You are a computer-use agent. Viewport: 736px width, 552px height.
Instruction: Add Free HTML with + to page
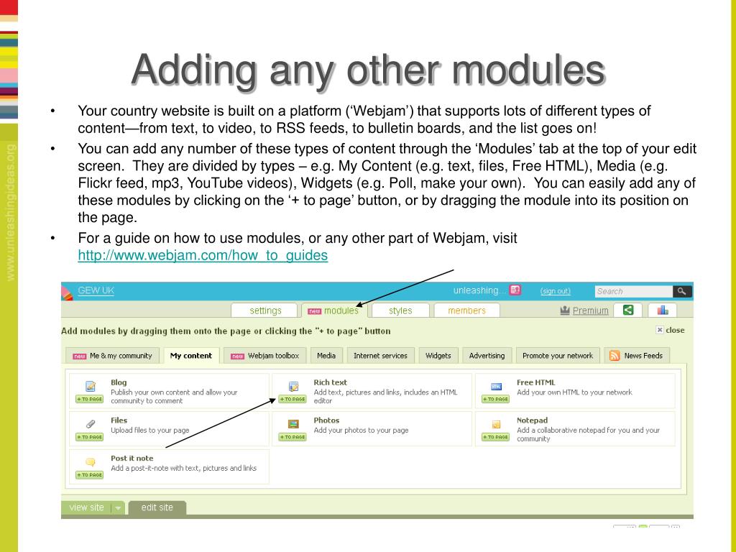point(496,399)
